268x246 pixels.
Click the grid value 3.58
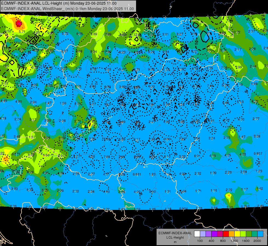[244, 172]
